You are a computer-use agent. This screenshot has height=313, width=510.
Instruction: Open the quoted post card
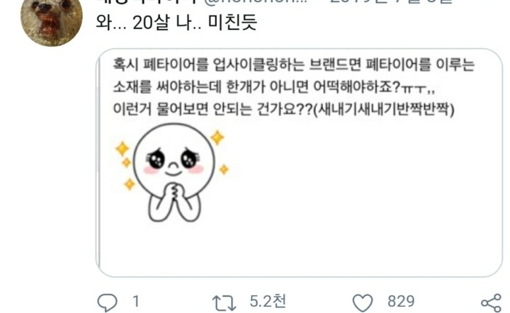click(x=299, y=162)
